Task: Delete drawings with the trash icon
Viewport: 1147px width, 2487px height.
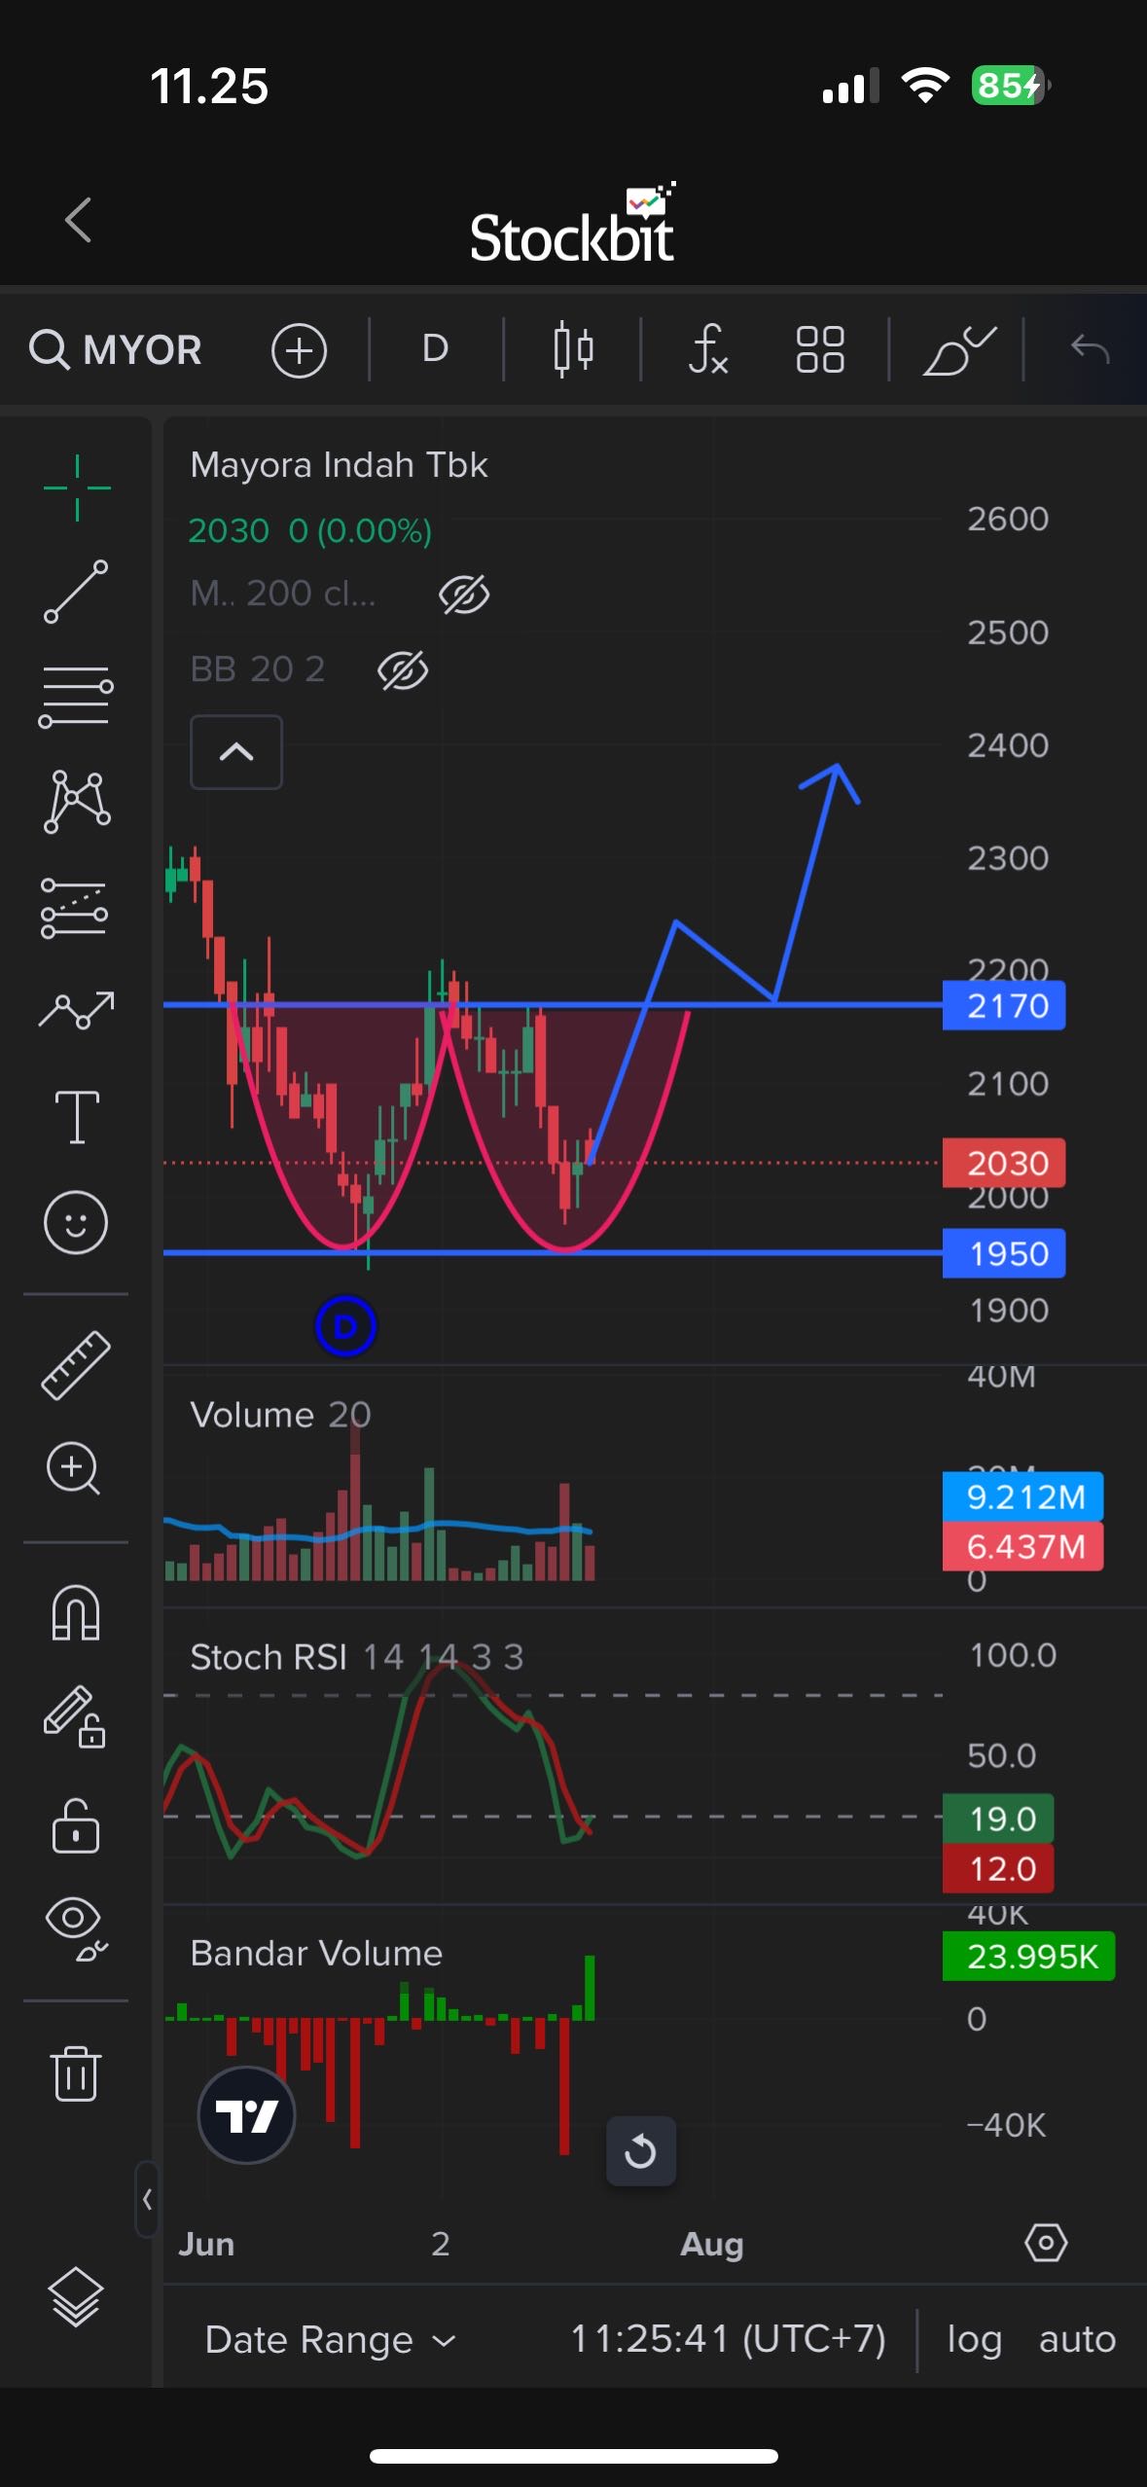Action: tap(76, 2073)
